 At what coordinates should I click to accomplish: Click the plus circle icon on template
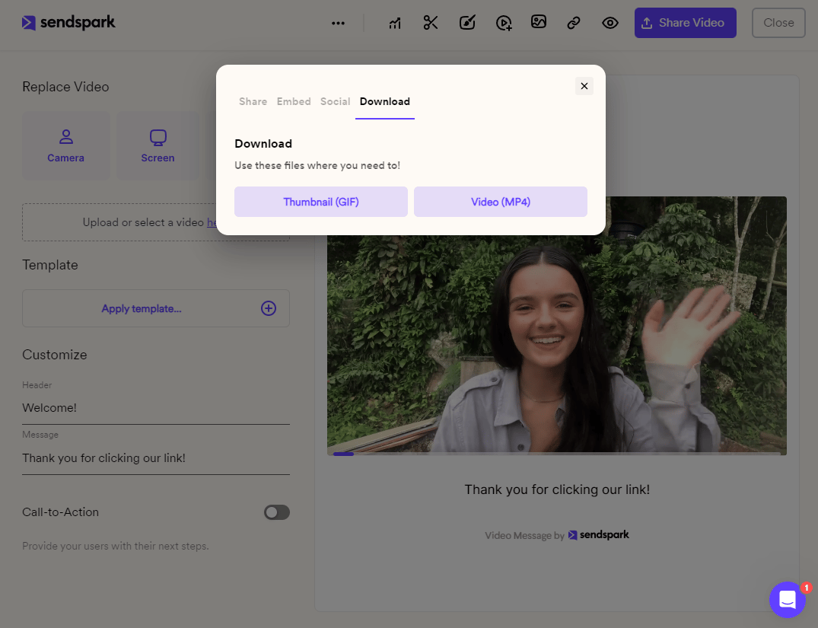tap(268, 308)
